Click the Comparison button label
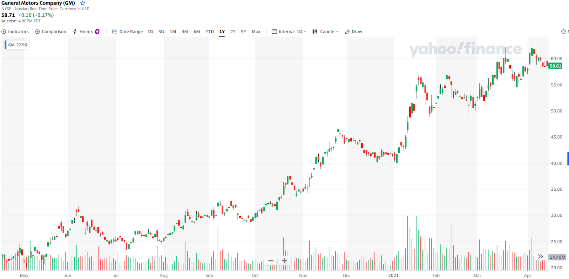569x279 pixels. coord(54,32)
